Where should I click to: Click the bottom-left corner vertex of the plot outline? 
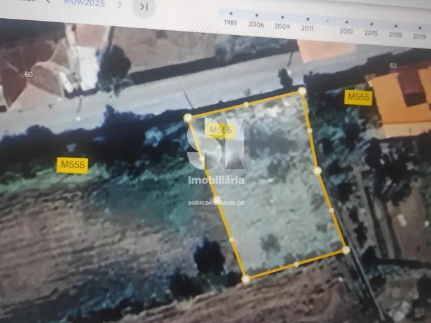(246, 277)
